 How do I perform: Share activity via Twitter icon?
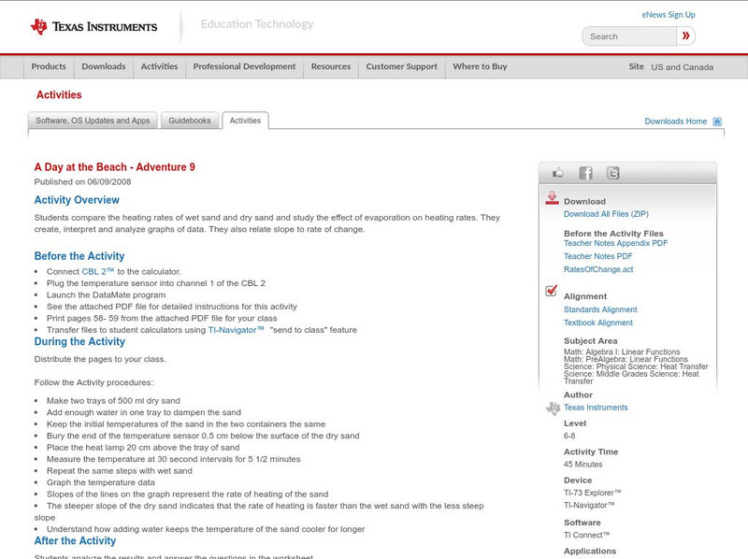coord(613,173)
